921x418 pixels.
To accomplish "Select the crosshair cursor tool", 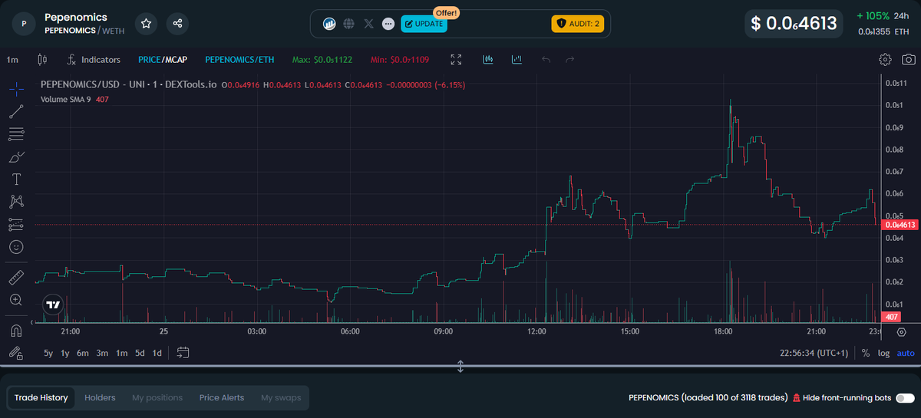I will [16, 88].
